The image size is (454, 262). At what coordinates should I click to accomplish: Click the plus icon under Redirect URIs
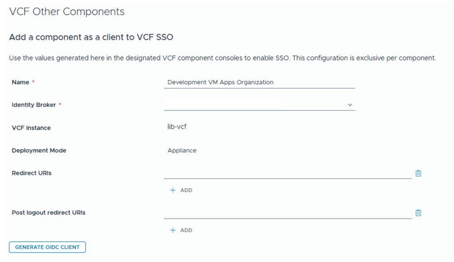[x=173, y=190]
